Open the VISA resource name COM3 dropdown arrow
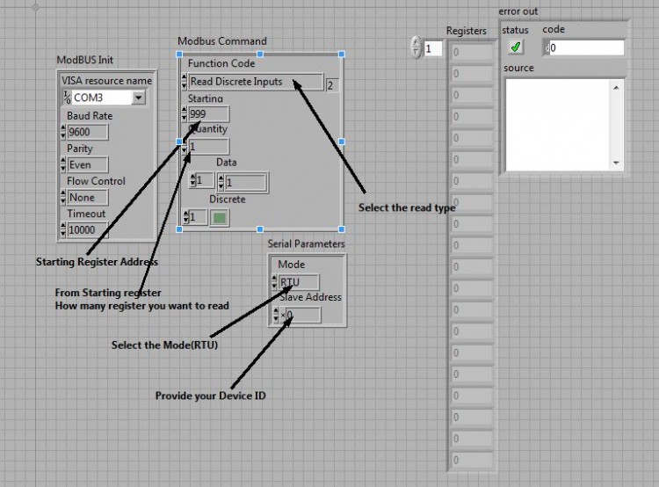The image size is (659, 487). (x=138, y=98)
